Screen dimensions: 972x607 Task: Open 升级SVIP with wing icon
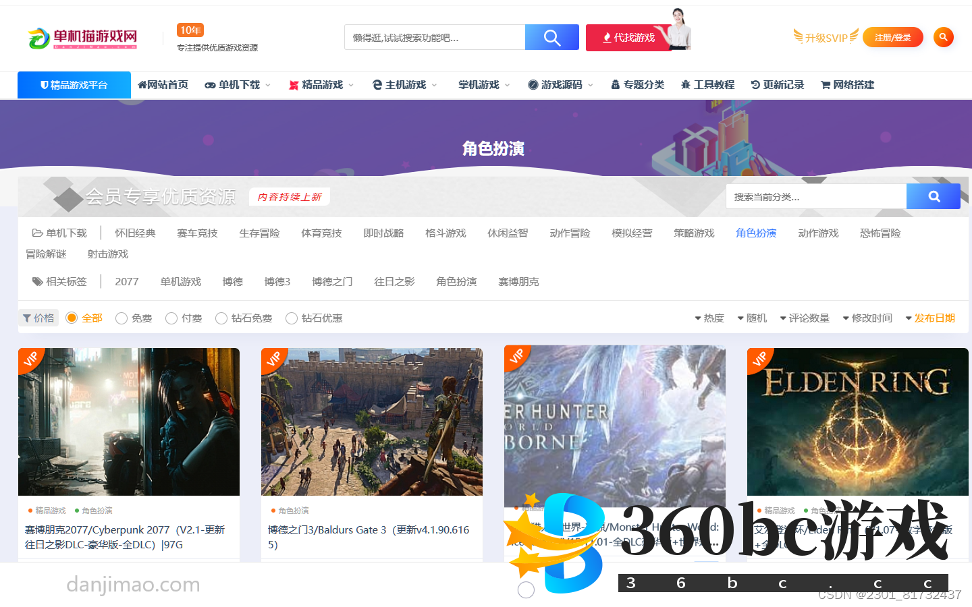(826, 37)
